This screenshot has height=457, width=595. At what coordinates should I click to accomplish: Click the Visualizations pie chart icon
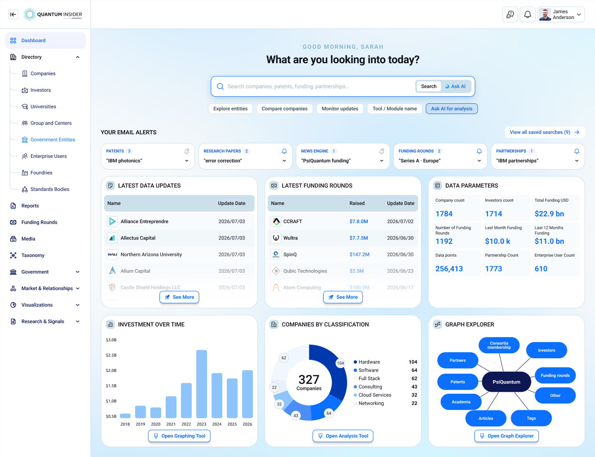[13, 305]
